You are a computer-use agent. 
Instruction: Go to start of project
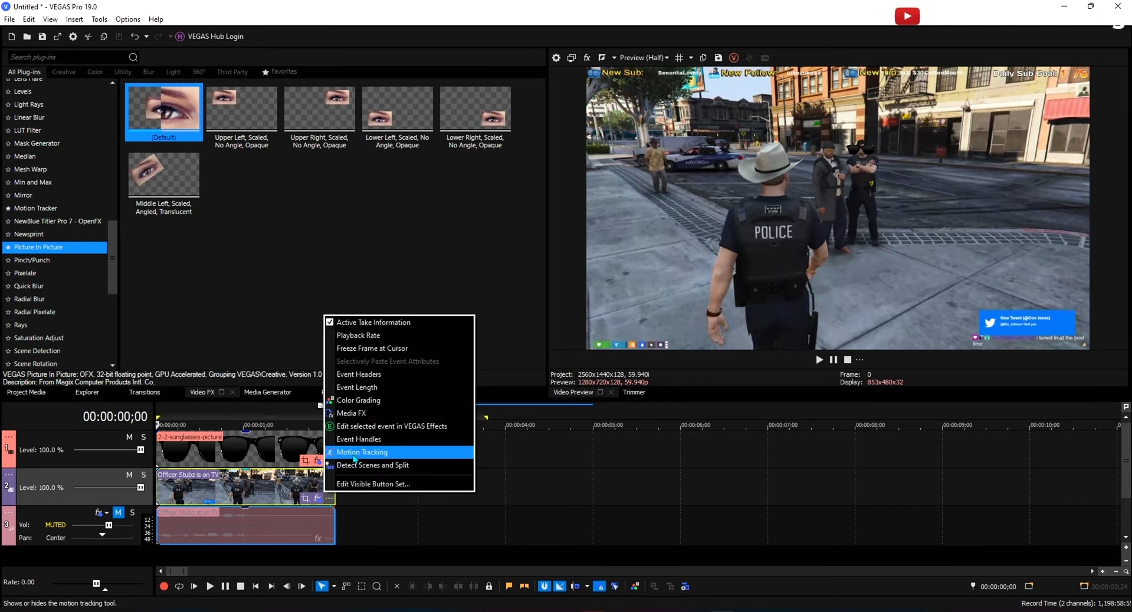(255, 586)
